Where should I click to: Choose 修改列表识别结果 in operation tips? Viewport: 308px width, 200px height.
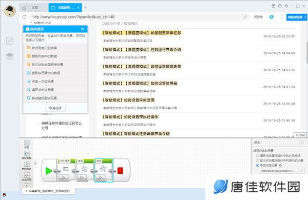55,48
